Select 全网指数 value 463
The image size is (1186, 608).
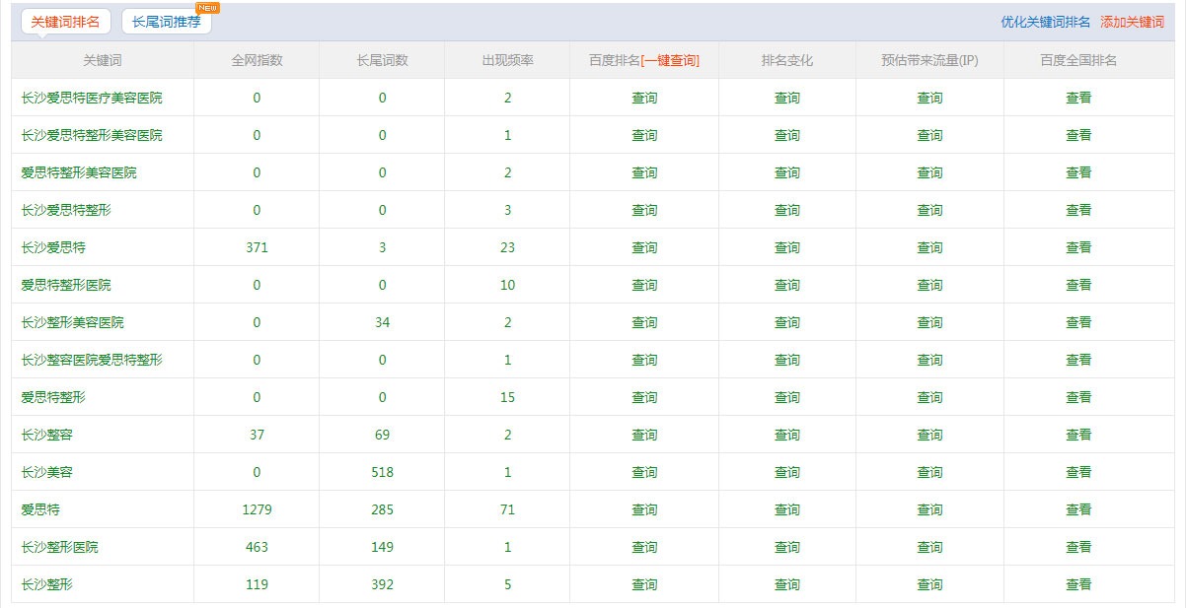click(x=257, y=547)
